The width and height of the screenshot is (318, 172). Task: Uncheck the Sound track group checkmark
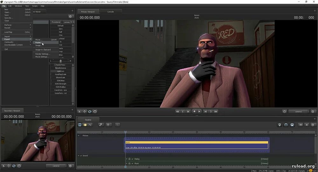tap(81, 155)
